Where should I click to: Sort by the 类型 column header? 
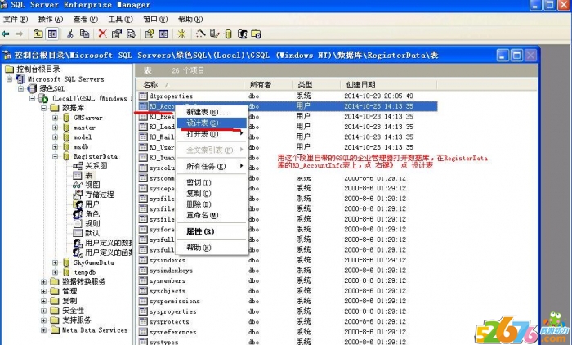[316, 85]
